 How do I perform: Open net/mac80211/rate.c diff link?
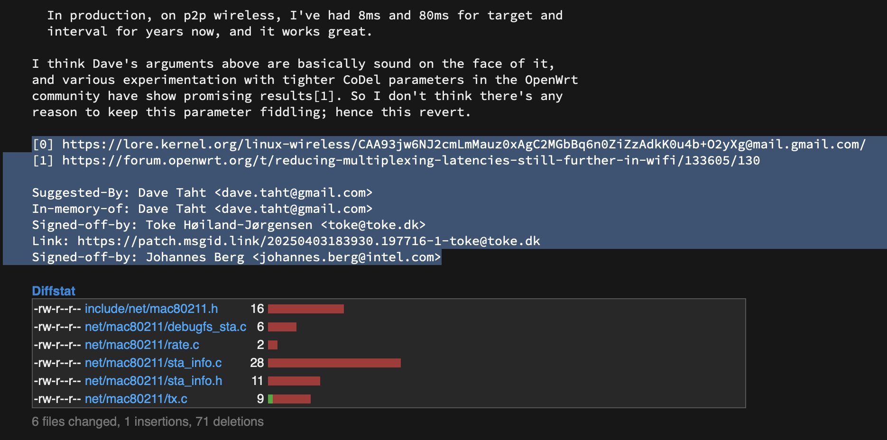click(142, 345)
